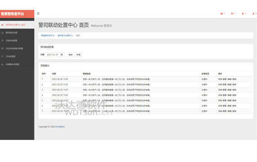Open the 警司联动处置中心 首页 sidebar item

pyautogui.click(x=17, y=25)
